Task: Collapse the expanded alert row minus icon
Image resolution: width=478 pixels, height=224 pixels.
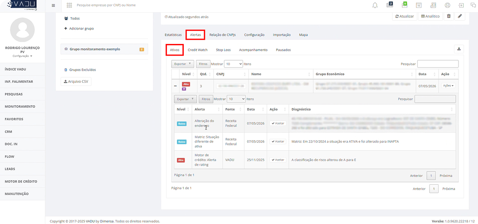Action: coord(175,86)
